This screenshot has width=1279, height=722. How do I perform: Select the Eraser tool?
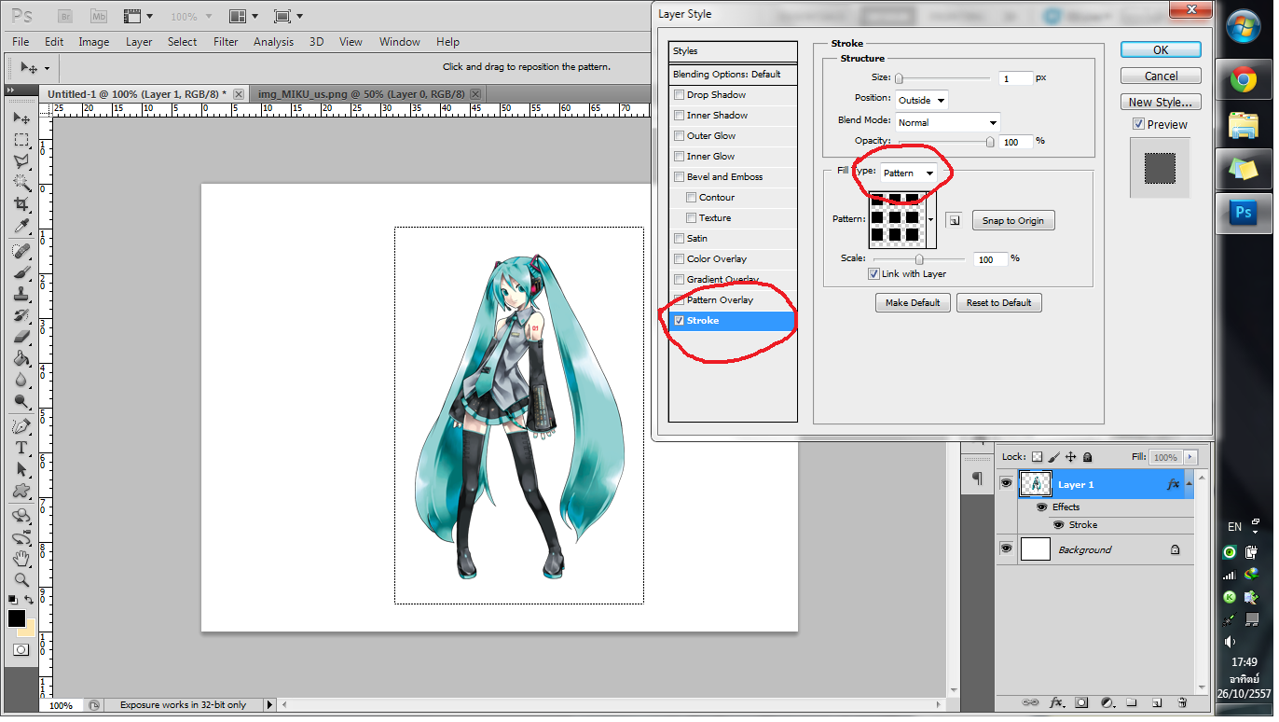click(x=21, y=338)
